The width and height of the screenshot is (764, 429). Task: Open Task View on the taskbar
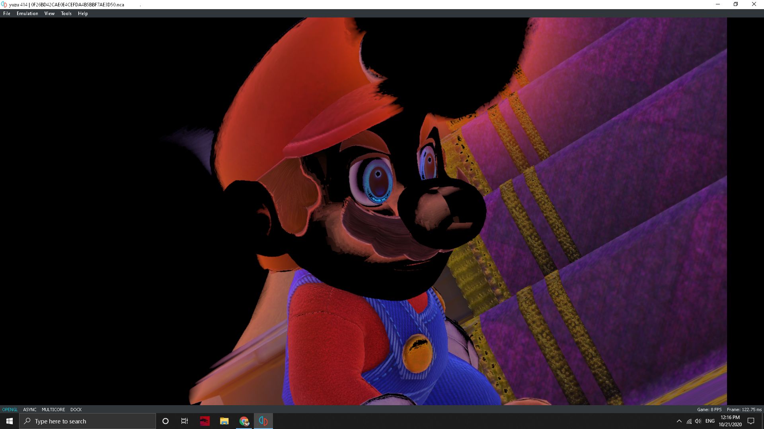click(185, 421)
